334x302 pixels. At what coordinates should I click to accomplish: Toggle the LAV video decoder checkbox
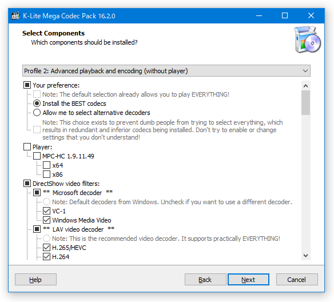pos(37,229)
